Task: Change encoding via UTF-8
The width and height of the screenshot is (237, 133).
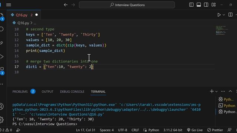Action: (x=123, y=130)
